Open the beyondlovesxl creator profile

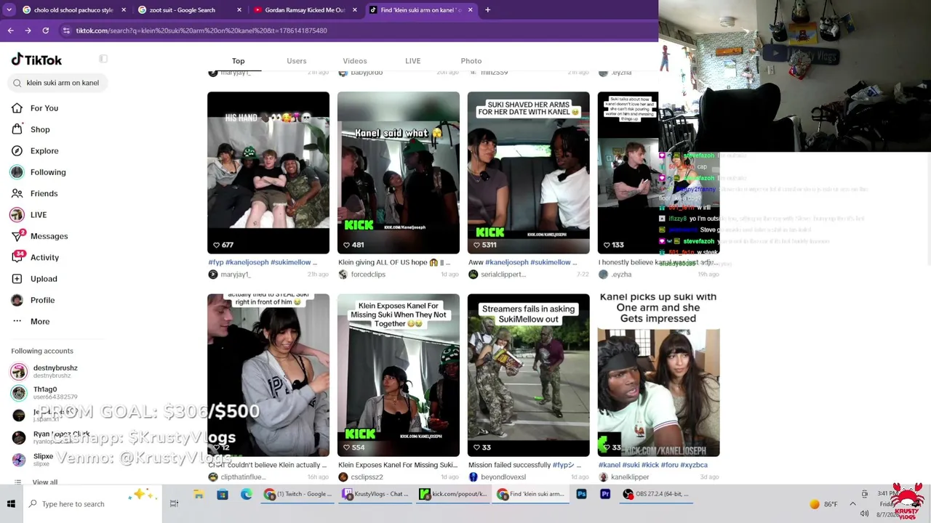(x=503, y=477)
